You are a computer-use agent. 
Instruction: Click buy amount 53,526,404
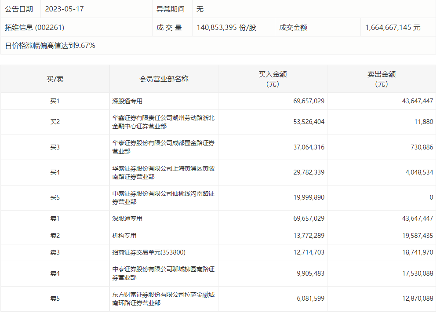pos(309,122)
